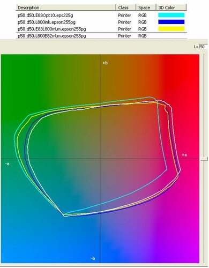
Task: Open the cyan 3D color swatch
Action: (x=171, y=15)
